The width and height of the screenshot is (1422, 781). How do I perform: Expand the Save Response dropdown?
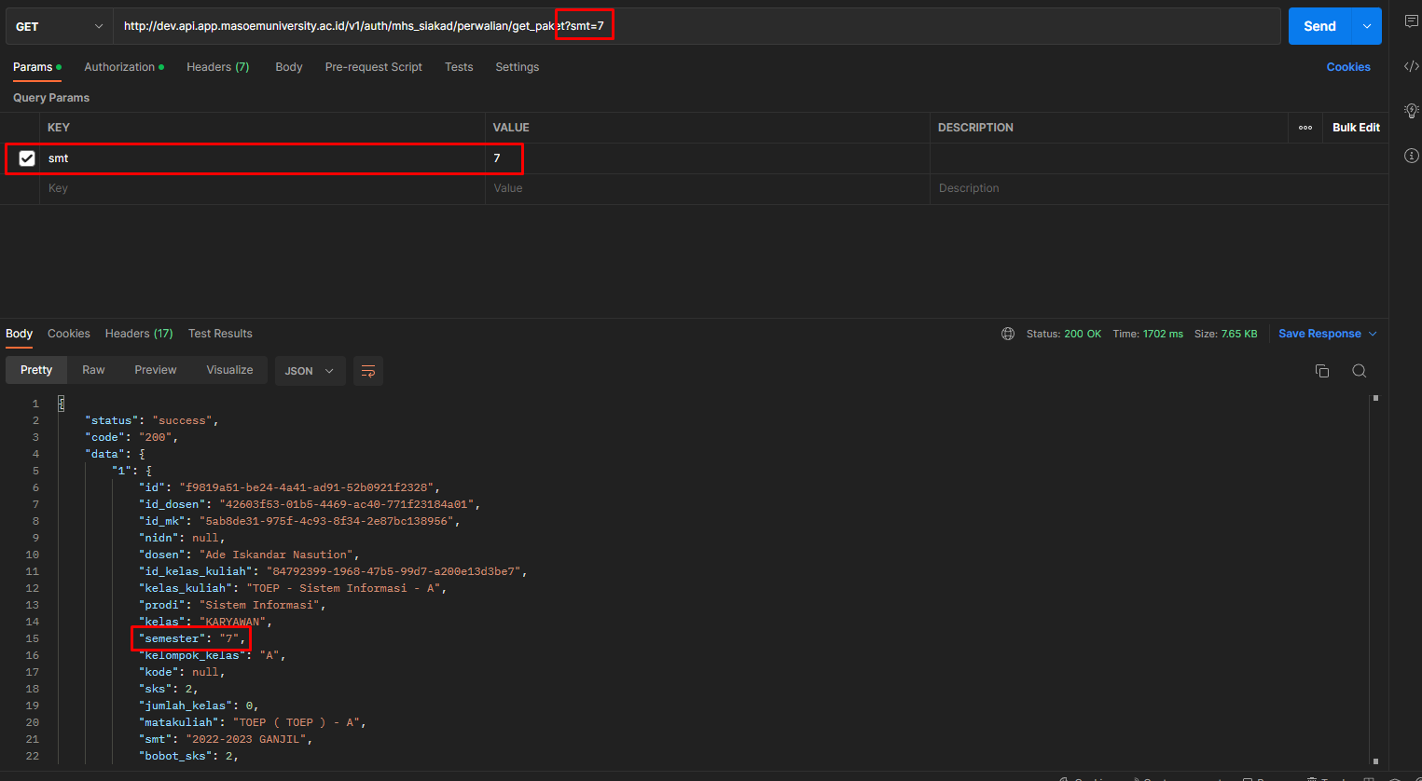coord(1373,334)
